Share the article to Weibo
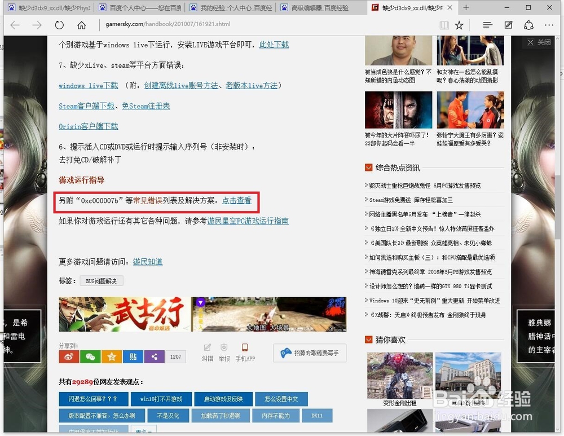564x436 pixels. pos(69,356)
